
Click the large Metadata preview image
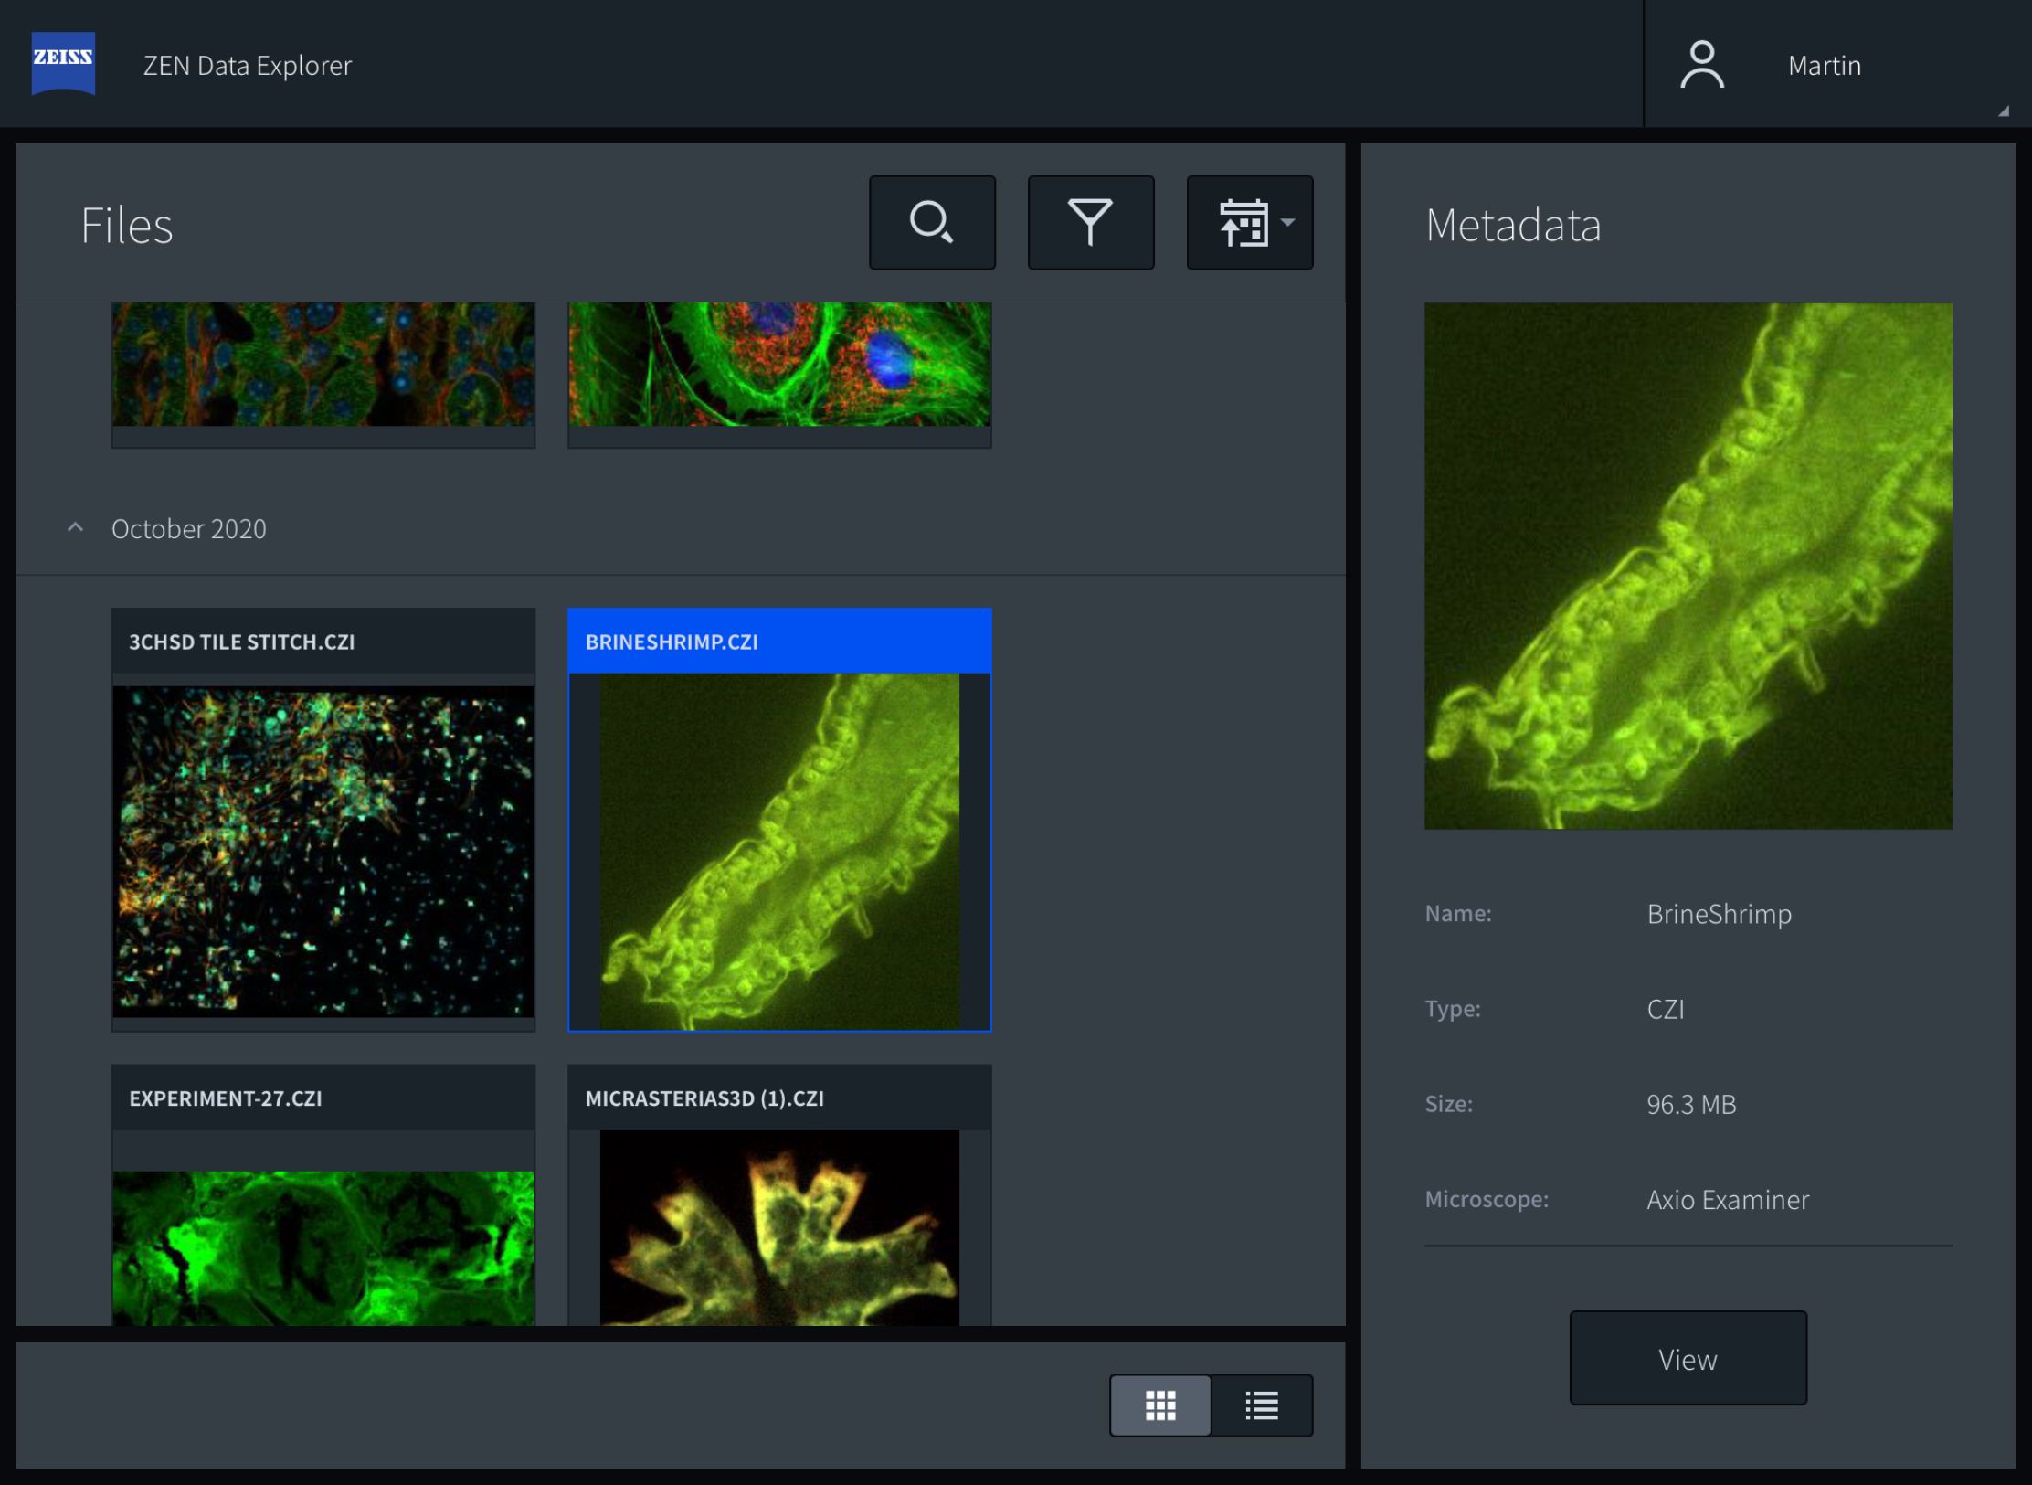tap(1688, 566)
